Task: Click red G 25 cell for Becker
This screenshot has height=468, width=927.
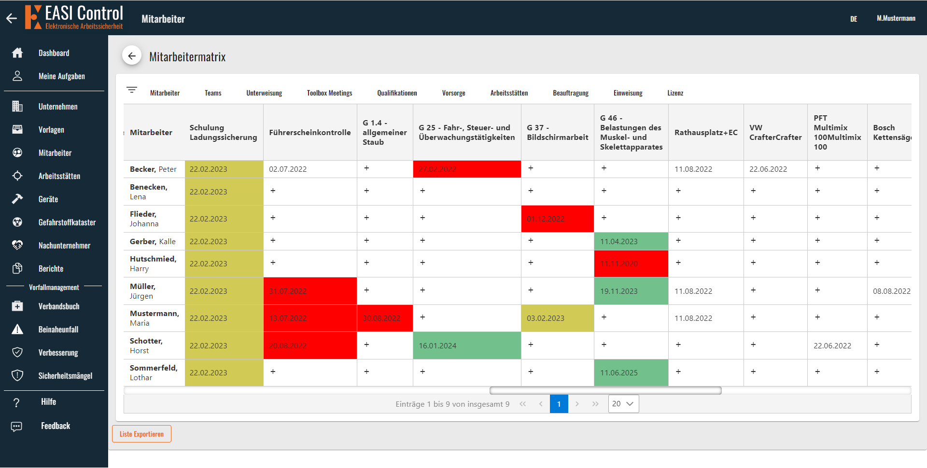Action: pyautogui.click(x=466, y=169)
